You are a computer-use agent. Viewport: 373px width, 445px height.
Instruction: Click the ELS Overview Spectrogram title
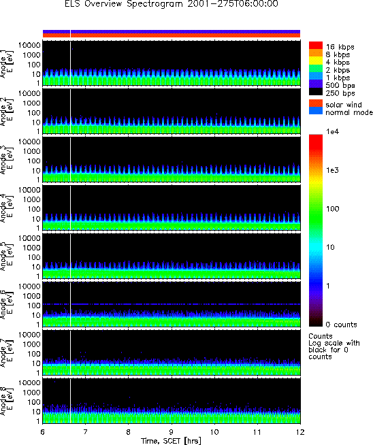click(172, 4)
